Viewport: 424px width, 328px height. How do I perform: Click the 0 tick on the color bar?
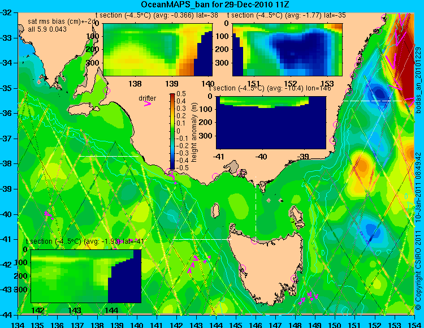click(x=179, y=131)
